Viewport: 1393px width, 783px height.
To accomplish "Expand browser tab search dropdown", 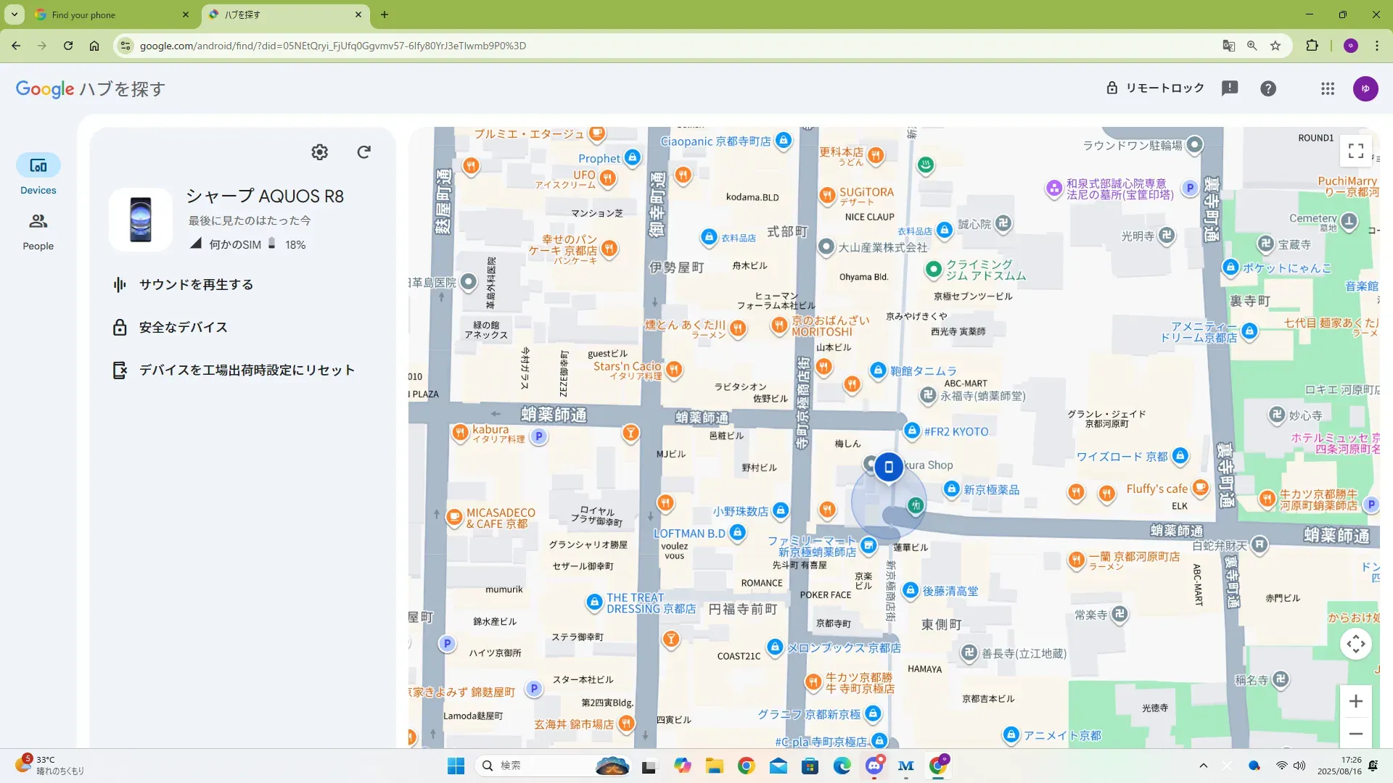I will [15, 14].
